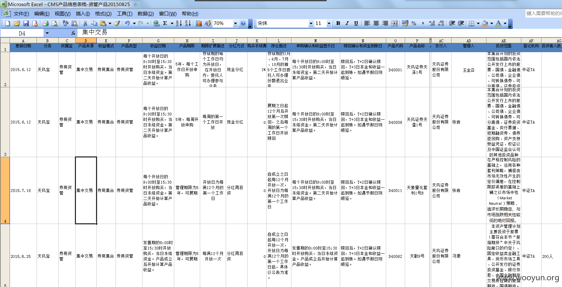Save the workbook with the floppy icon
Screen dimensions: 562x287
[26, 23]
